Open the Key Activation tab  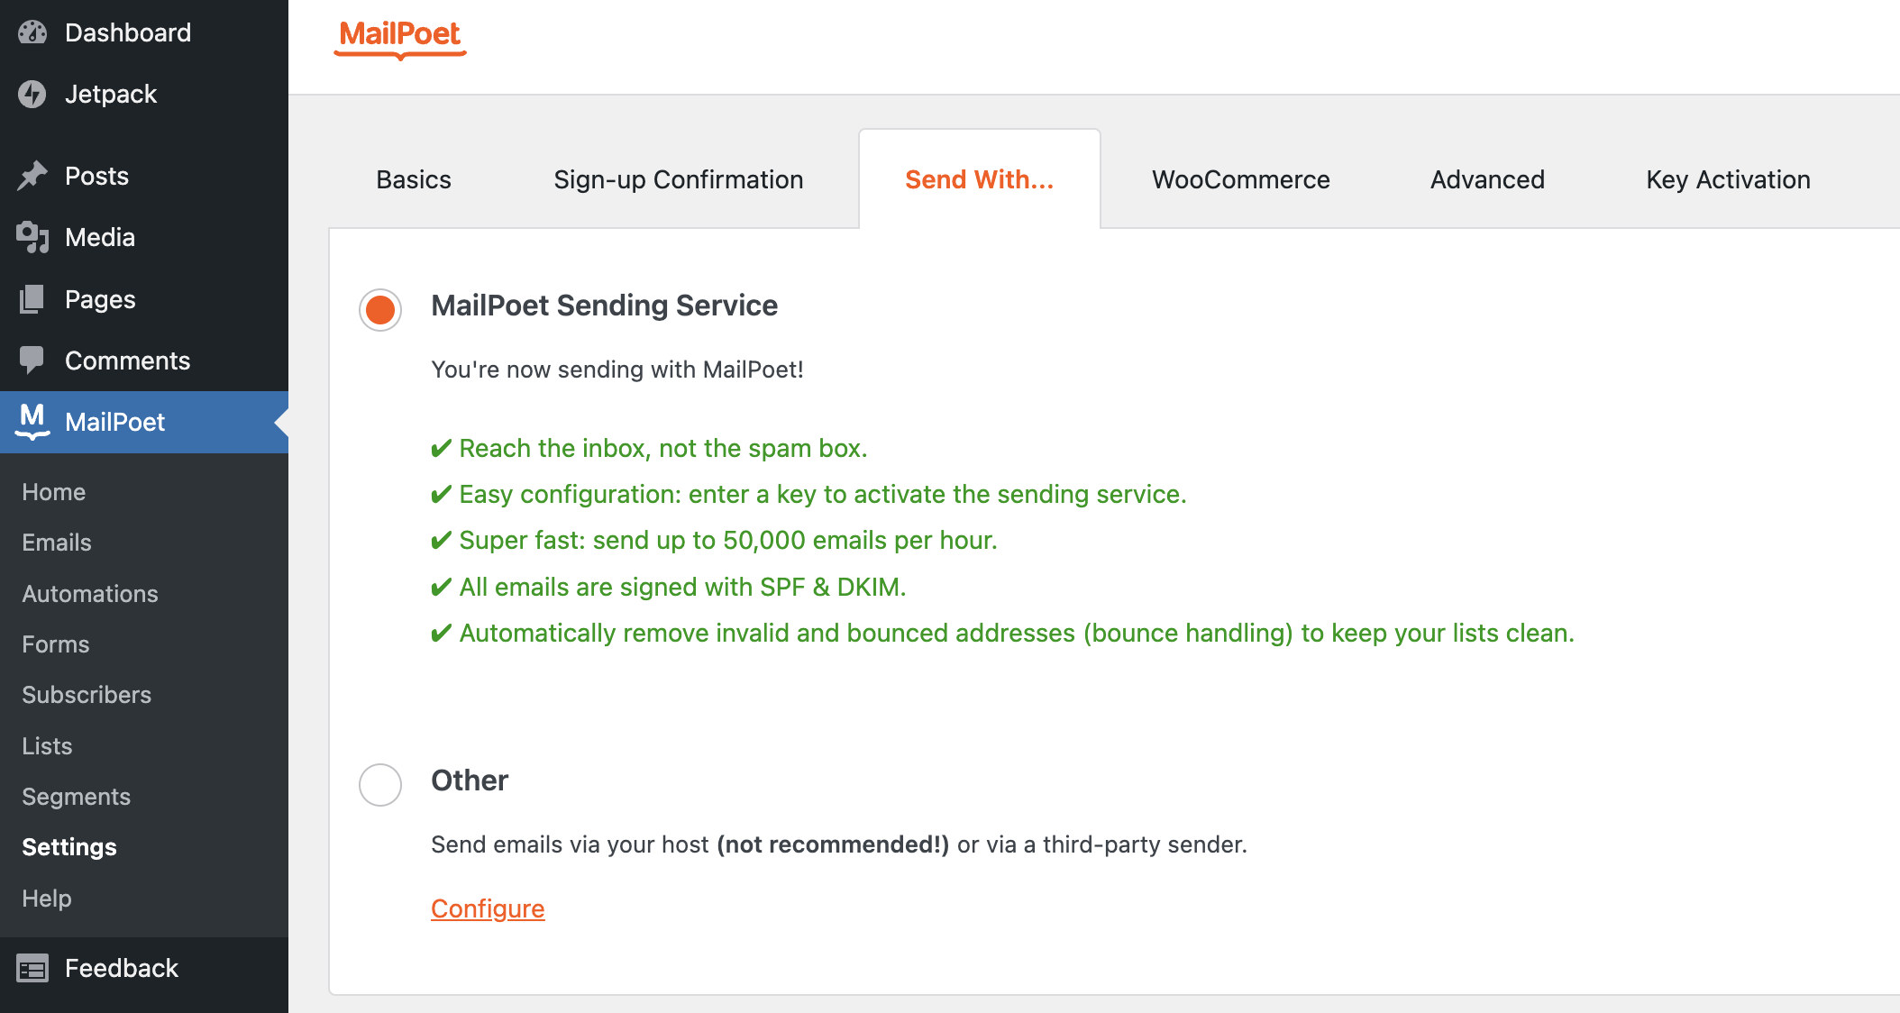[x=1728, y=180]
